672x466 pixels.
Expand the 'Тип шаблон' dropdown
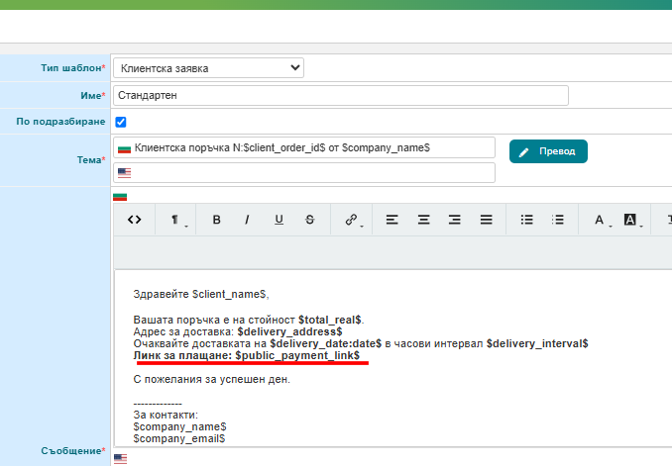pos(208,68)
